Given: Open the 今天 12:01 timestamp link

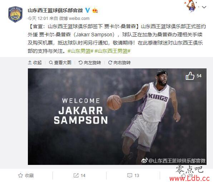Looking at the screenshot, I should [38, 19].
